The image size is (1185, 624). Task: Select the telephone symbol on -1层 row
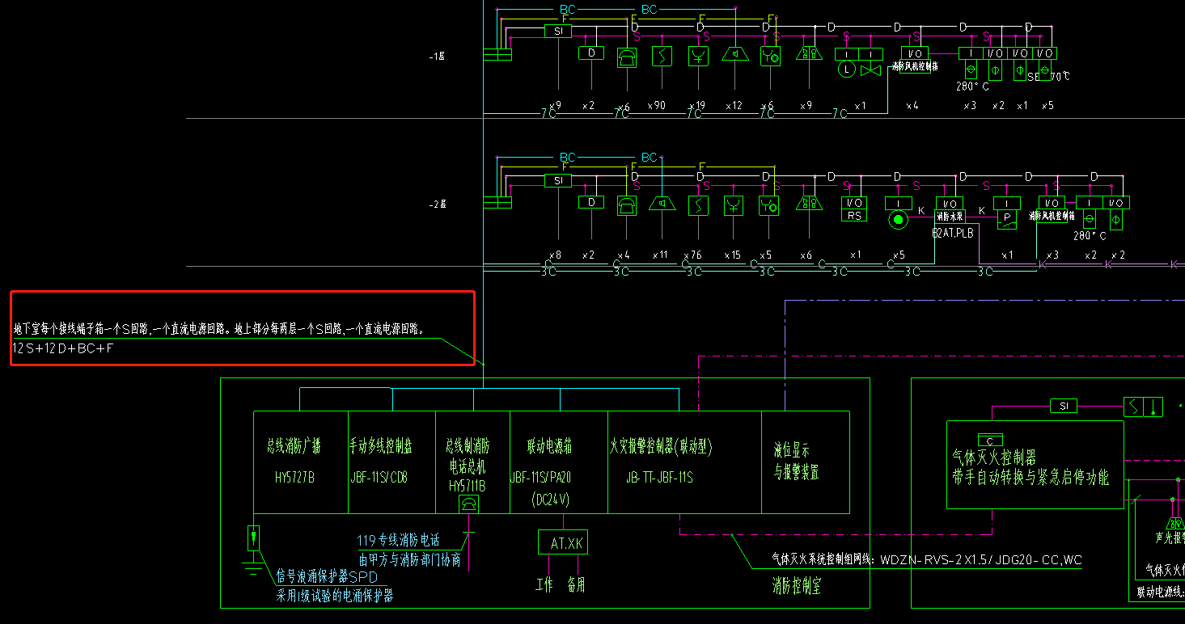click(627, 57)
